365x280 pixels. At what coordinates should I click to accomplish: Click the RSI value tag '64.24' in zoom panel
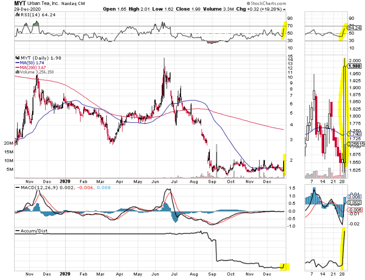coord(354,28)
